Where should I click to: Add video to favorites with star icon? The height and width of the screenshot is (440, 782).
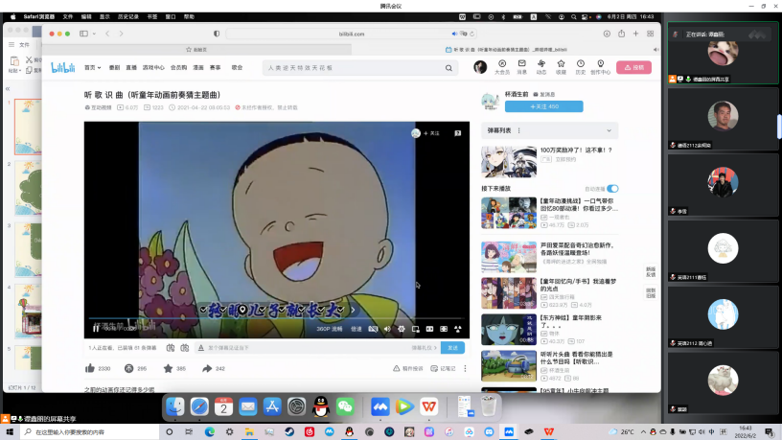pyautogui.click(x=168, y=368)
